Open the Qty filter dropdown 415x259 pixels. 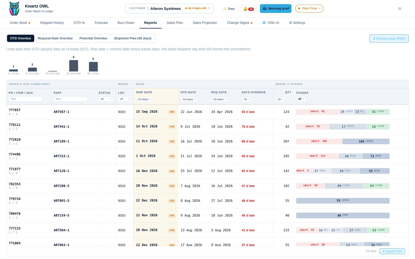(280, 99)
